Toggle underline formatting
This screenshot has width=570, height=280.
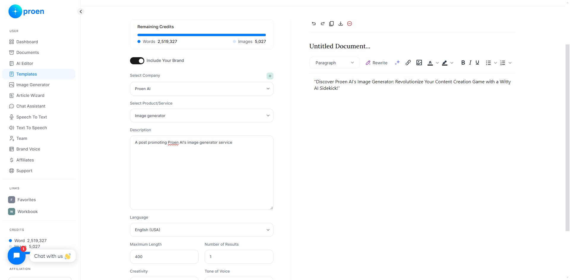tap(477, 63)
